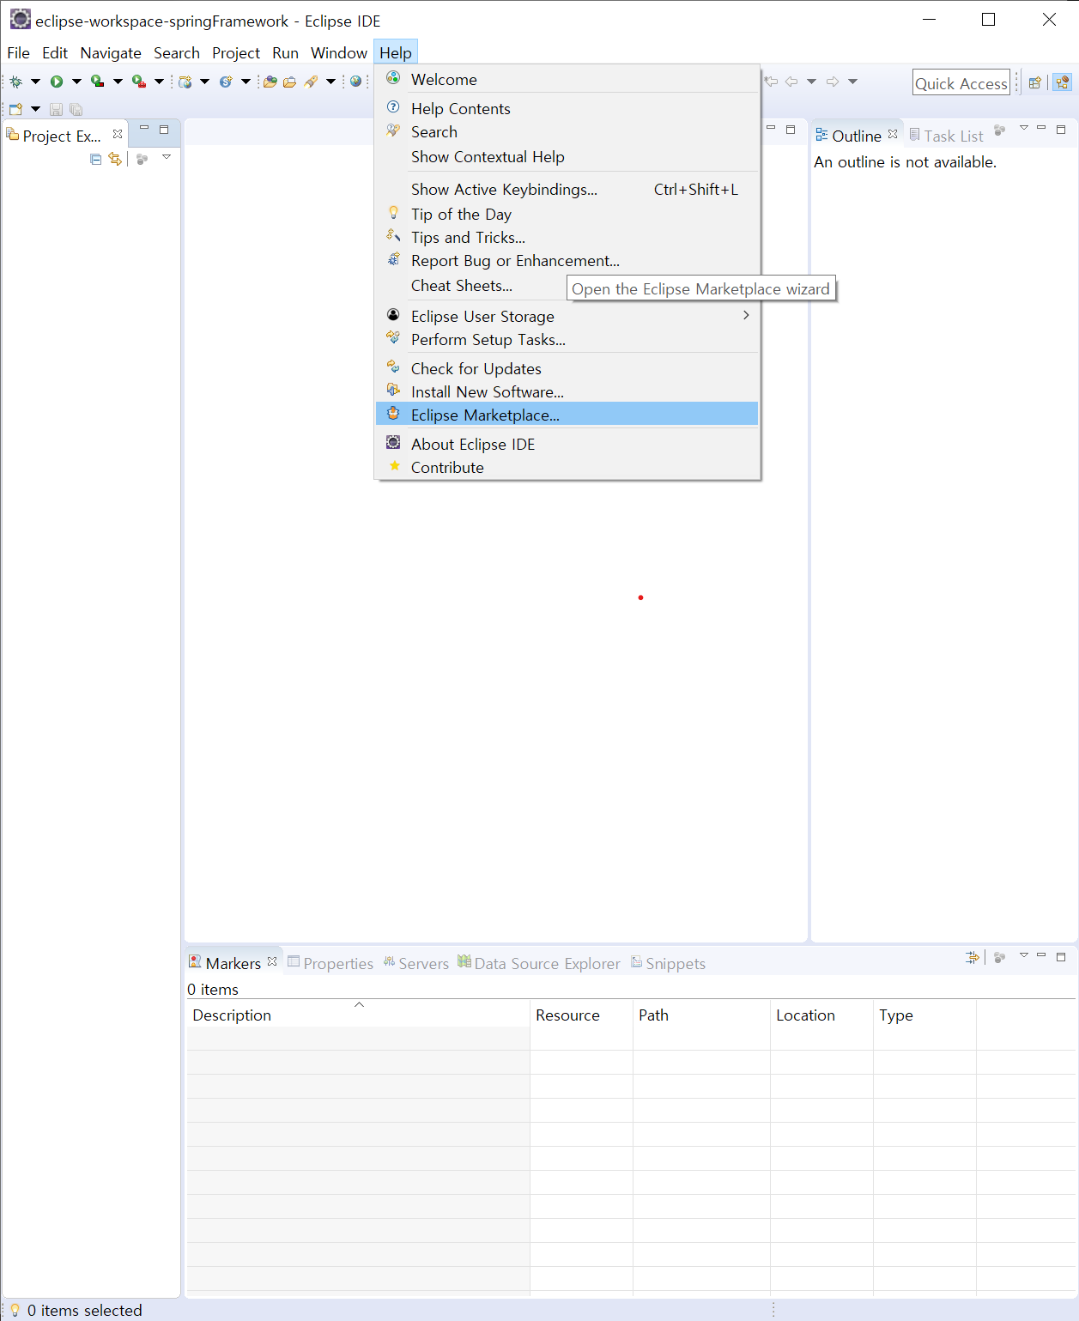Open About Eclipse IDE from Help menu
This screenshot has height=1321, width=1079.
(567, 444)
